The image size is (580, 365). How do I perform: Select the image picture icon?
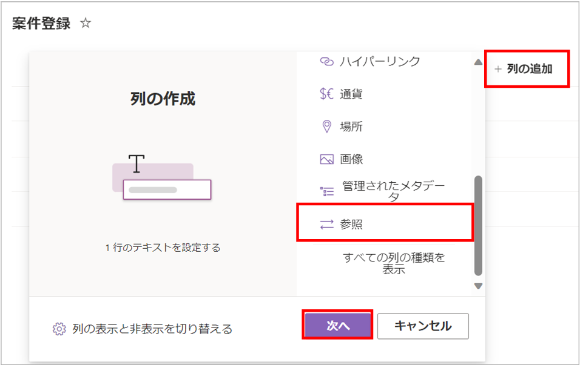pyautogui.click(x=326, y=159)
